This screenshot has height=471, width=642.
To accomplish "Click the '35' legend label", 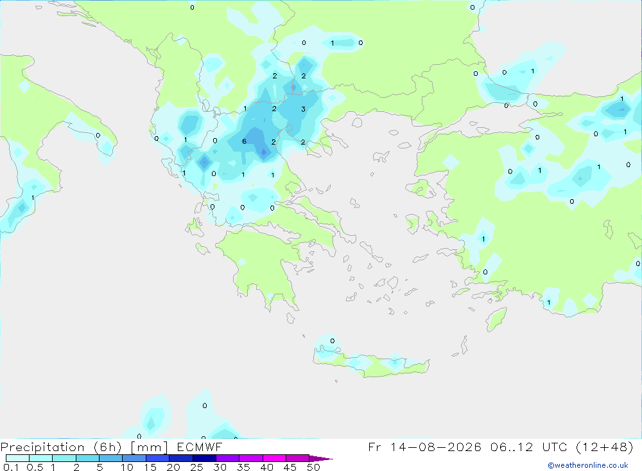I will pyautogui.click(x=243, y=467).
